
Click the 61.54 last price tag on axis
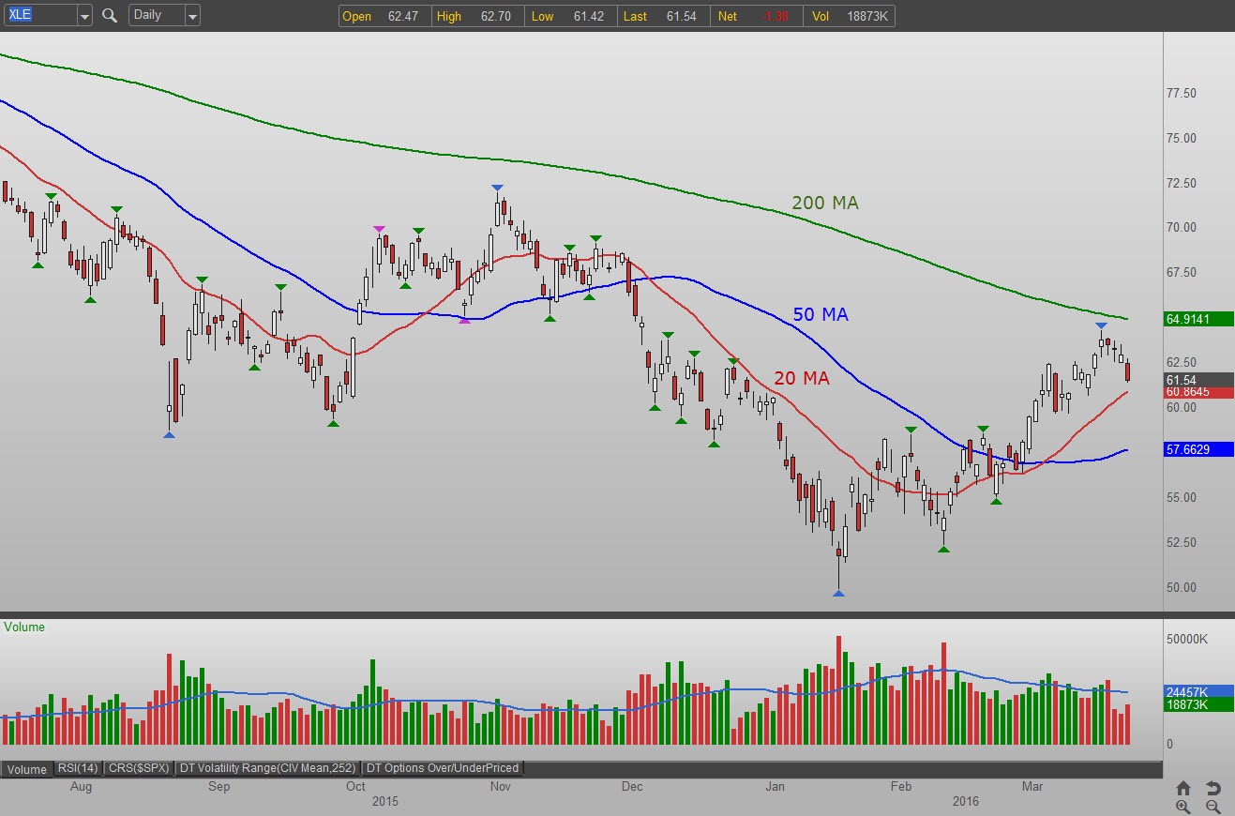coord(1198,380)
